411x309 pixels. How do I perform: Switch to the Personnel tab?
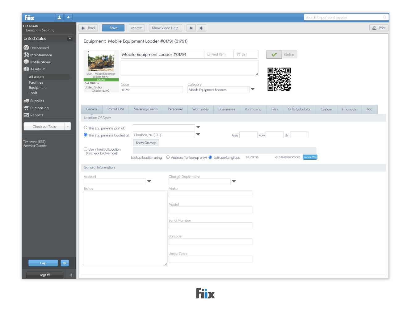coord(175,109)
